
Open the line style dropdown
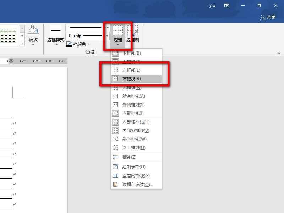108,28
